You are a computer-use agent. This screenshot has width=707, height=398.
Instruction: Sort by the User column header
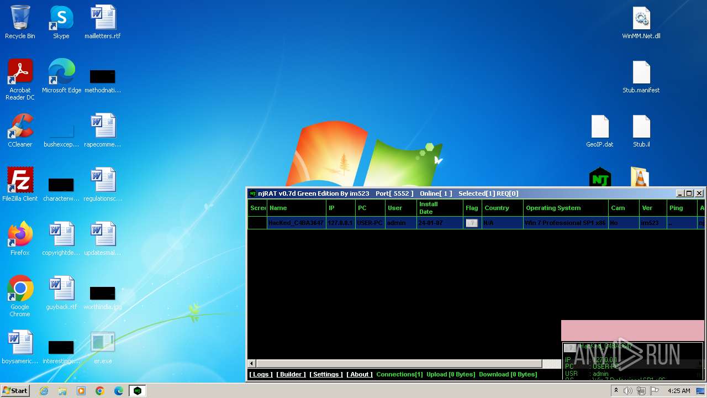pos(401,208)
